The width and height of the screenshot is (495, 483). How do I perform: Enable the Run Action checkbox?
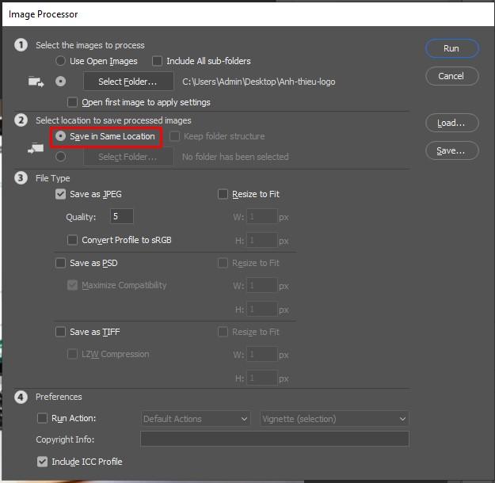[43, 418]
